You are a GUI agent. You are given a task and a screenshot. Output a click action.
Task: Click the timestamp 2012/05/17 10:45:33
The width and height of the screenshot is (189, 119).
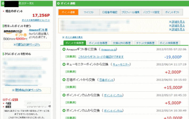coord(171,95)
